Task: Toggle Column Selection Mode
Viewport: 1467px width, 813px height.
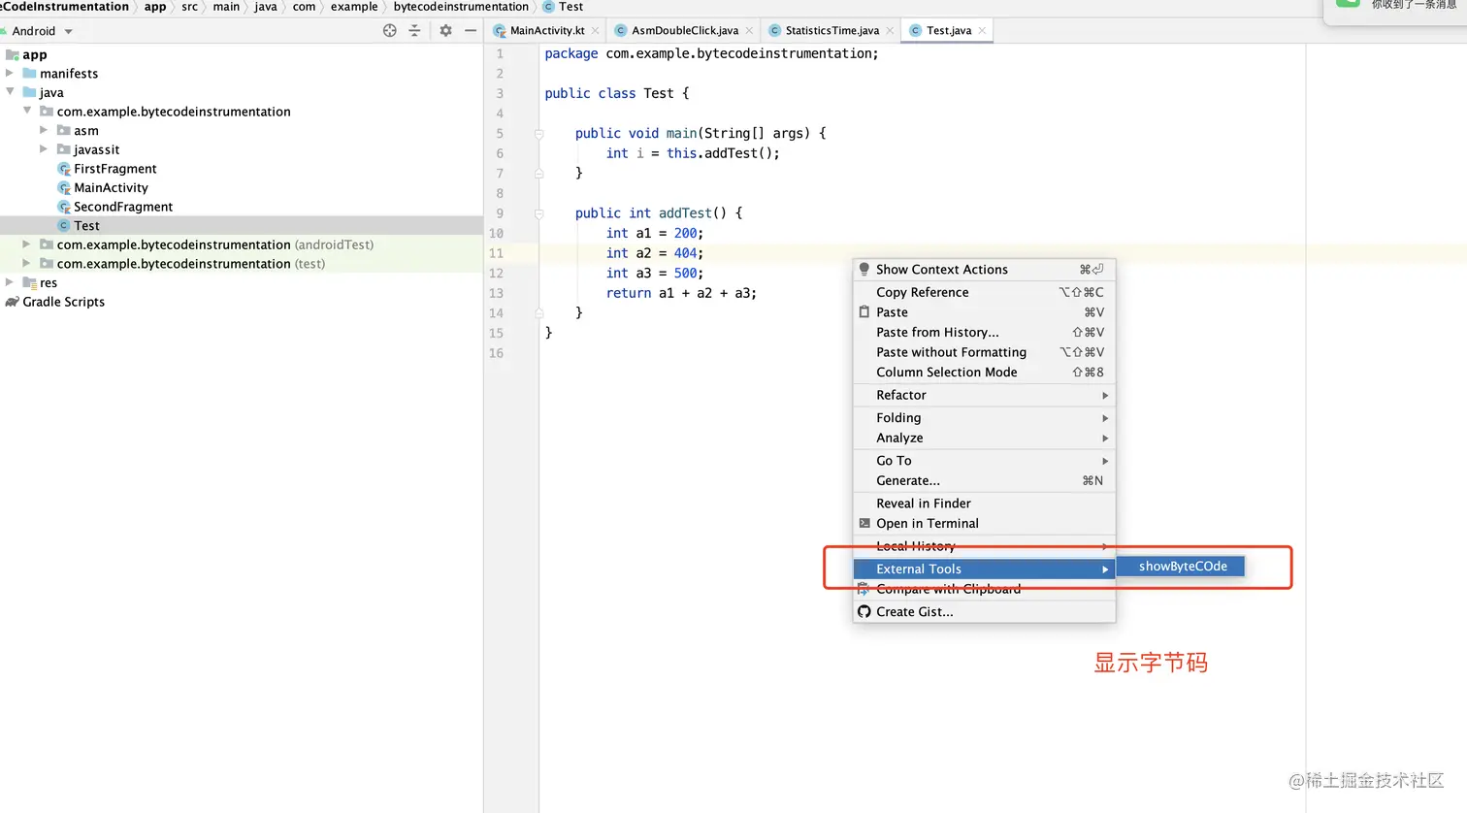Action: 984,372
